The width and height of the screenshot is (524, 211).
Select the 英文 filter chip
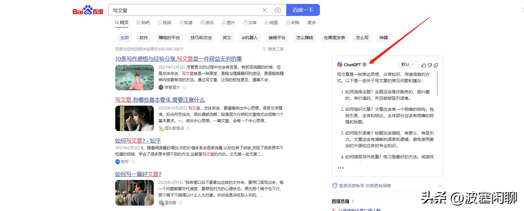227,38
